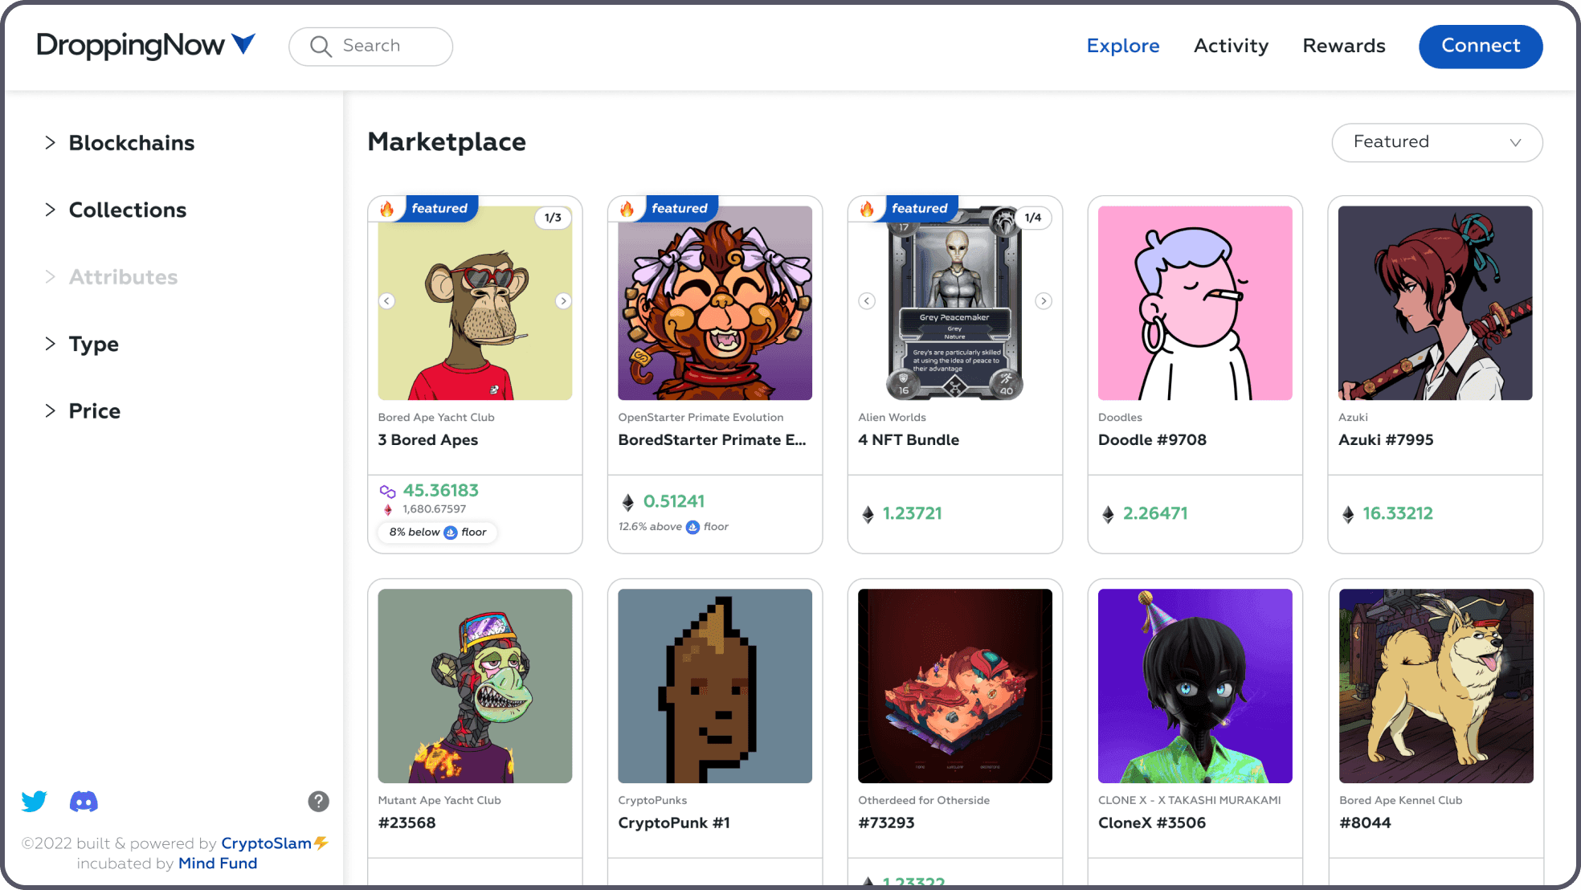Image resolution: width=1581 pixels, height=890 pixels.
Task: Click the 1/3 image counter badge
Action: pyautogui.click(x=553, y=218)
